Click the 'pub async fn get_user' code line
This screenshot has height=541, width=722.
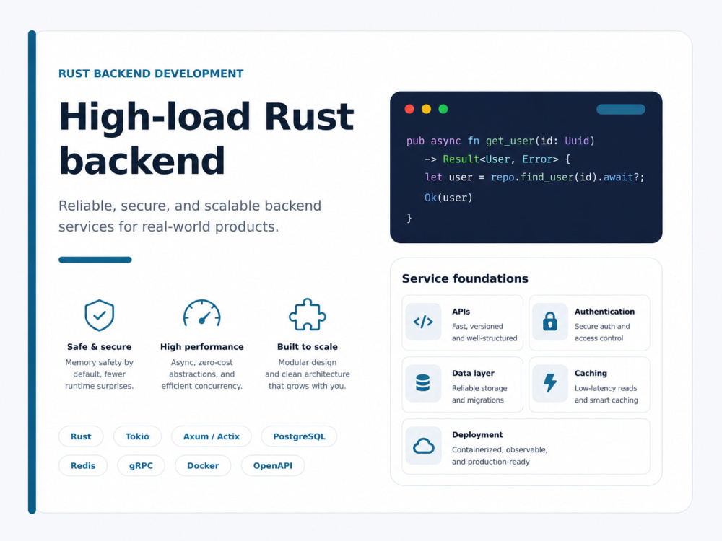[x=500, y=141]
